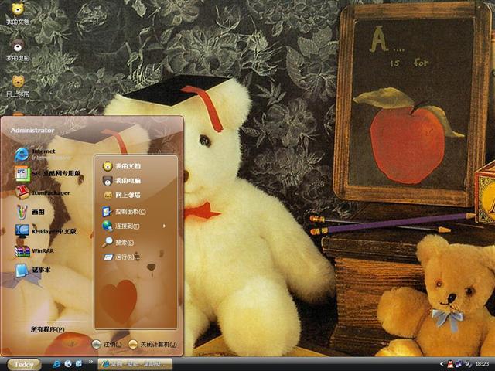Expand the 连接到(T) submenu
The width and height of the screenshot is (495, 371).
point(134,226)
